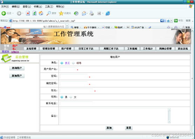Click the green 后台管理 notebook icon
Image resolution: width=195 pixels, height=139 pixels.
click(x=6, y=58)
